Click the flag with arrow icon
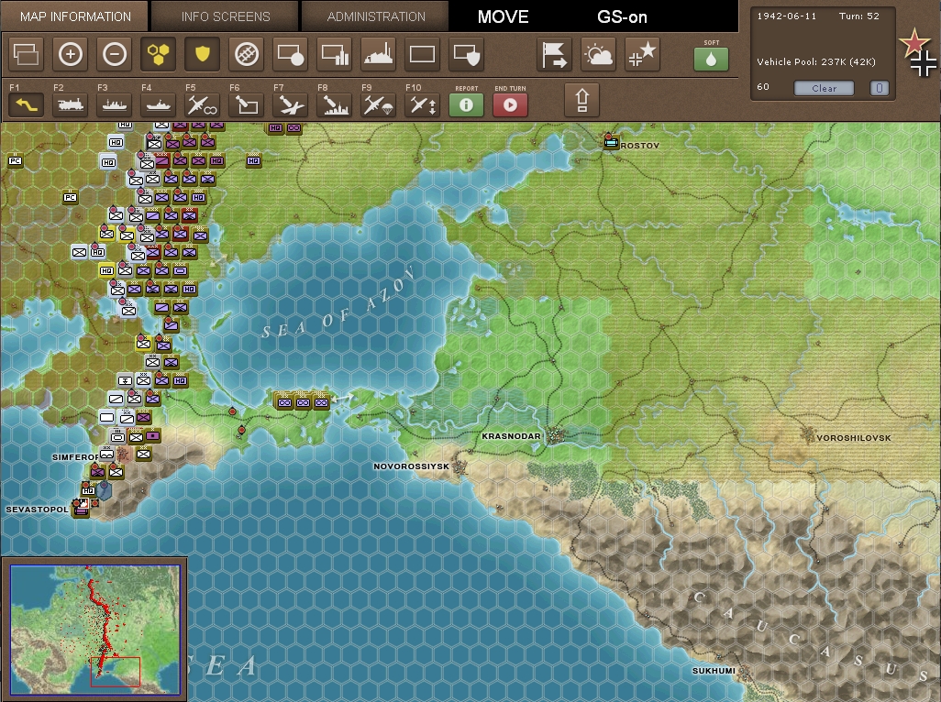The width and height of the screenshot is (941, 702). (554, 55)
